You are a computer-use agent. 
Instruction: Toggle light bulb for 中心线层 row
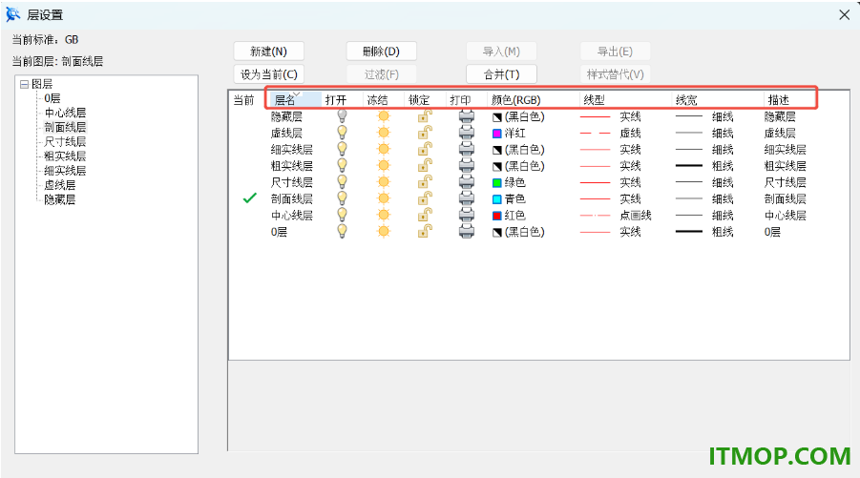342,215
